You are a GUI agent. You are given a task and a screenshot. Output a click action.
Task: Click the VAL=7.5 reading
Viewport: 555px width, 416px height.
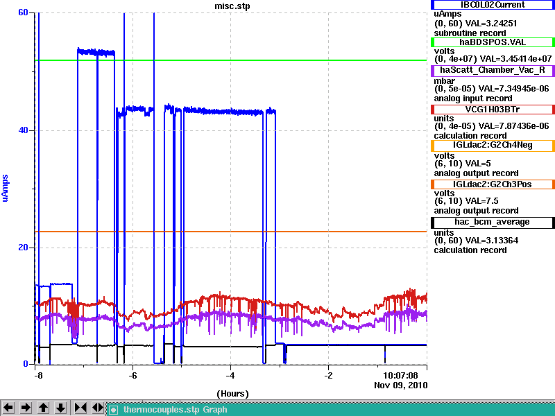481,201
